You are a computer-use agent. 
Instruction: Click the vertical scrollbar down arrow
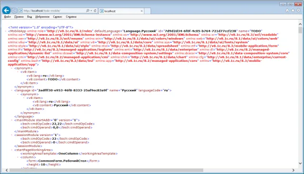(x=300, y=164)
